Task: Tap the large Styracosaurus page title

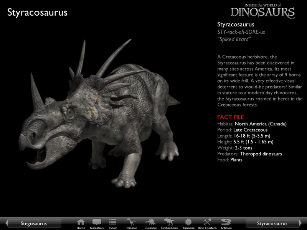Action: pos(37,13)
